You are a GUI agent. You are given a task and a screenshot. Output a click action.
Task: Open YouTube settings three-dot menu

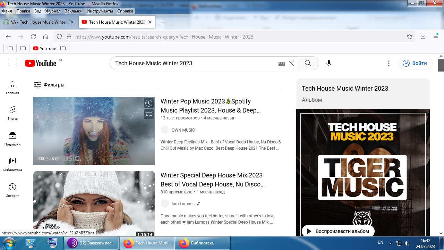pos(389,63)
